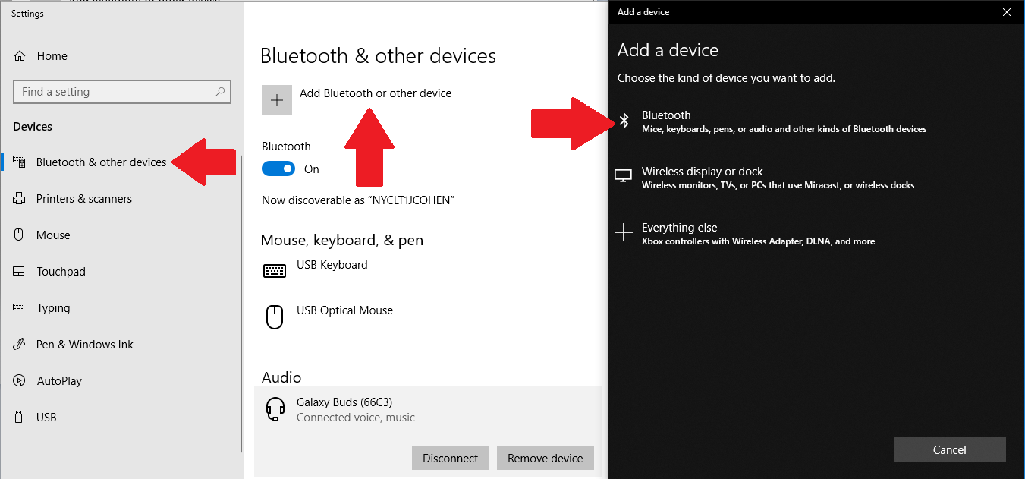The height and width of the screenshot is (479, 1025).
Task: Click the Galaxy Buds headphone icon
Action: click(x=275, y=408)
